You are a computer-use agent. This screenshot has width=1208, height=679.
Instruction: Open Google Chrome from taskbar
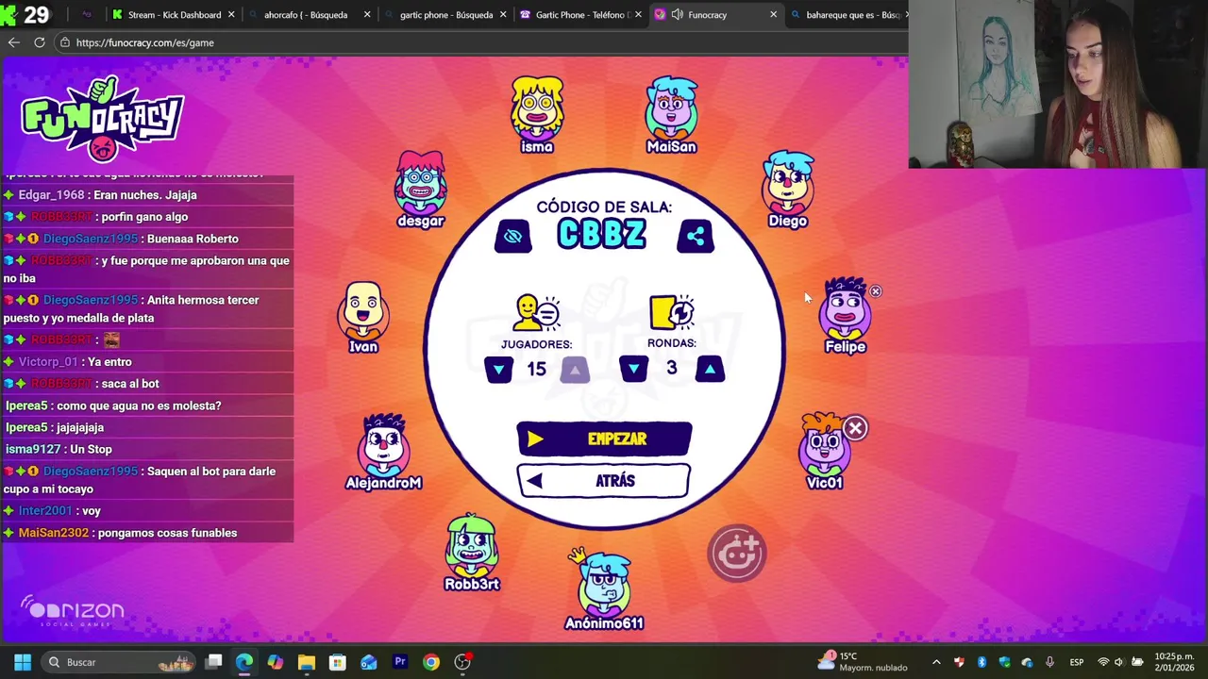click(431, 662)
